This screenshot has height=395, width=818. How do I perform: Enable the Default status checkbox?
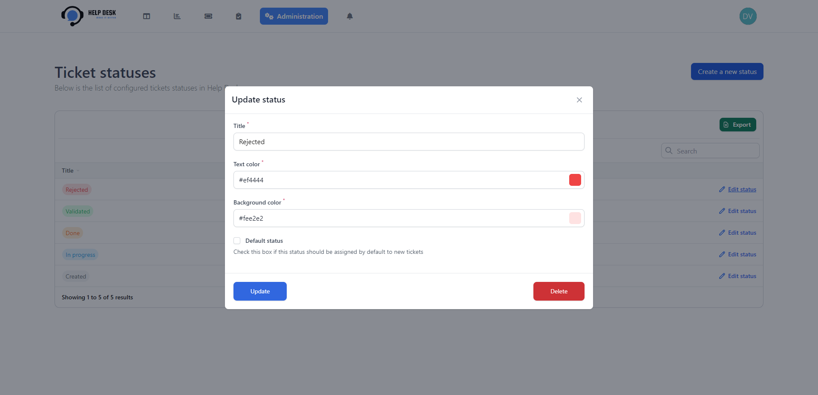coord(237,241)
